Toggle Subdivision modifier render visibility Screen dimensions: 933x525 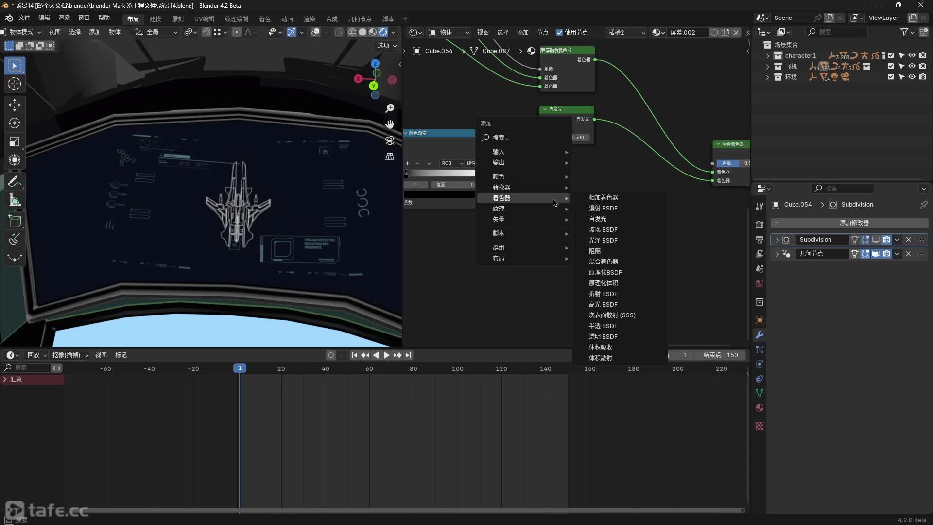tap(887, 240)
